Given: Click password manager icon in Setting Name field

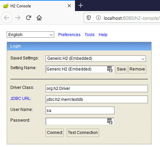Looking at the screenshot, I should [110, 69].
